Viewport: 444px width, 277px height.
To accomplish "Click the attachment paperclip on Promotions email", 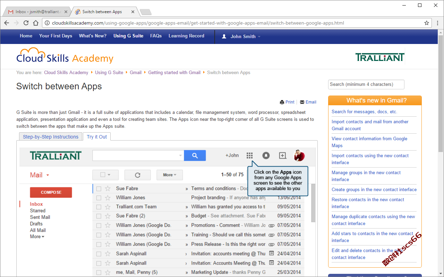I will (271, 225).
